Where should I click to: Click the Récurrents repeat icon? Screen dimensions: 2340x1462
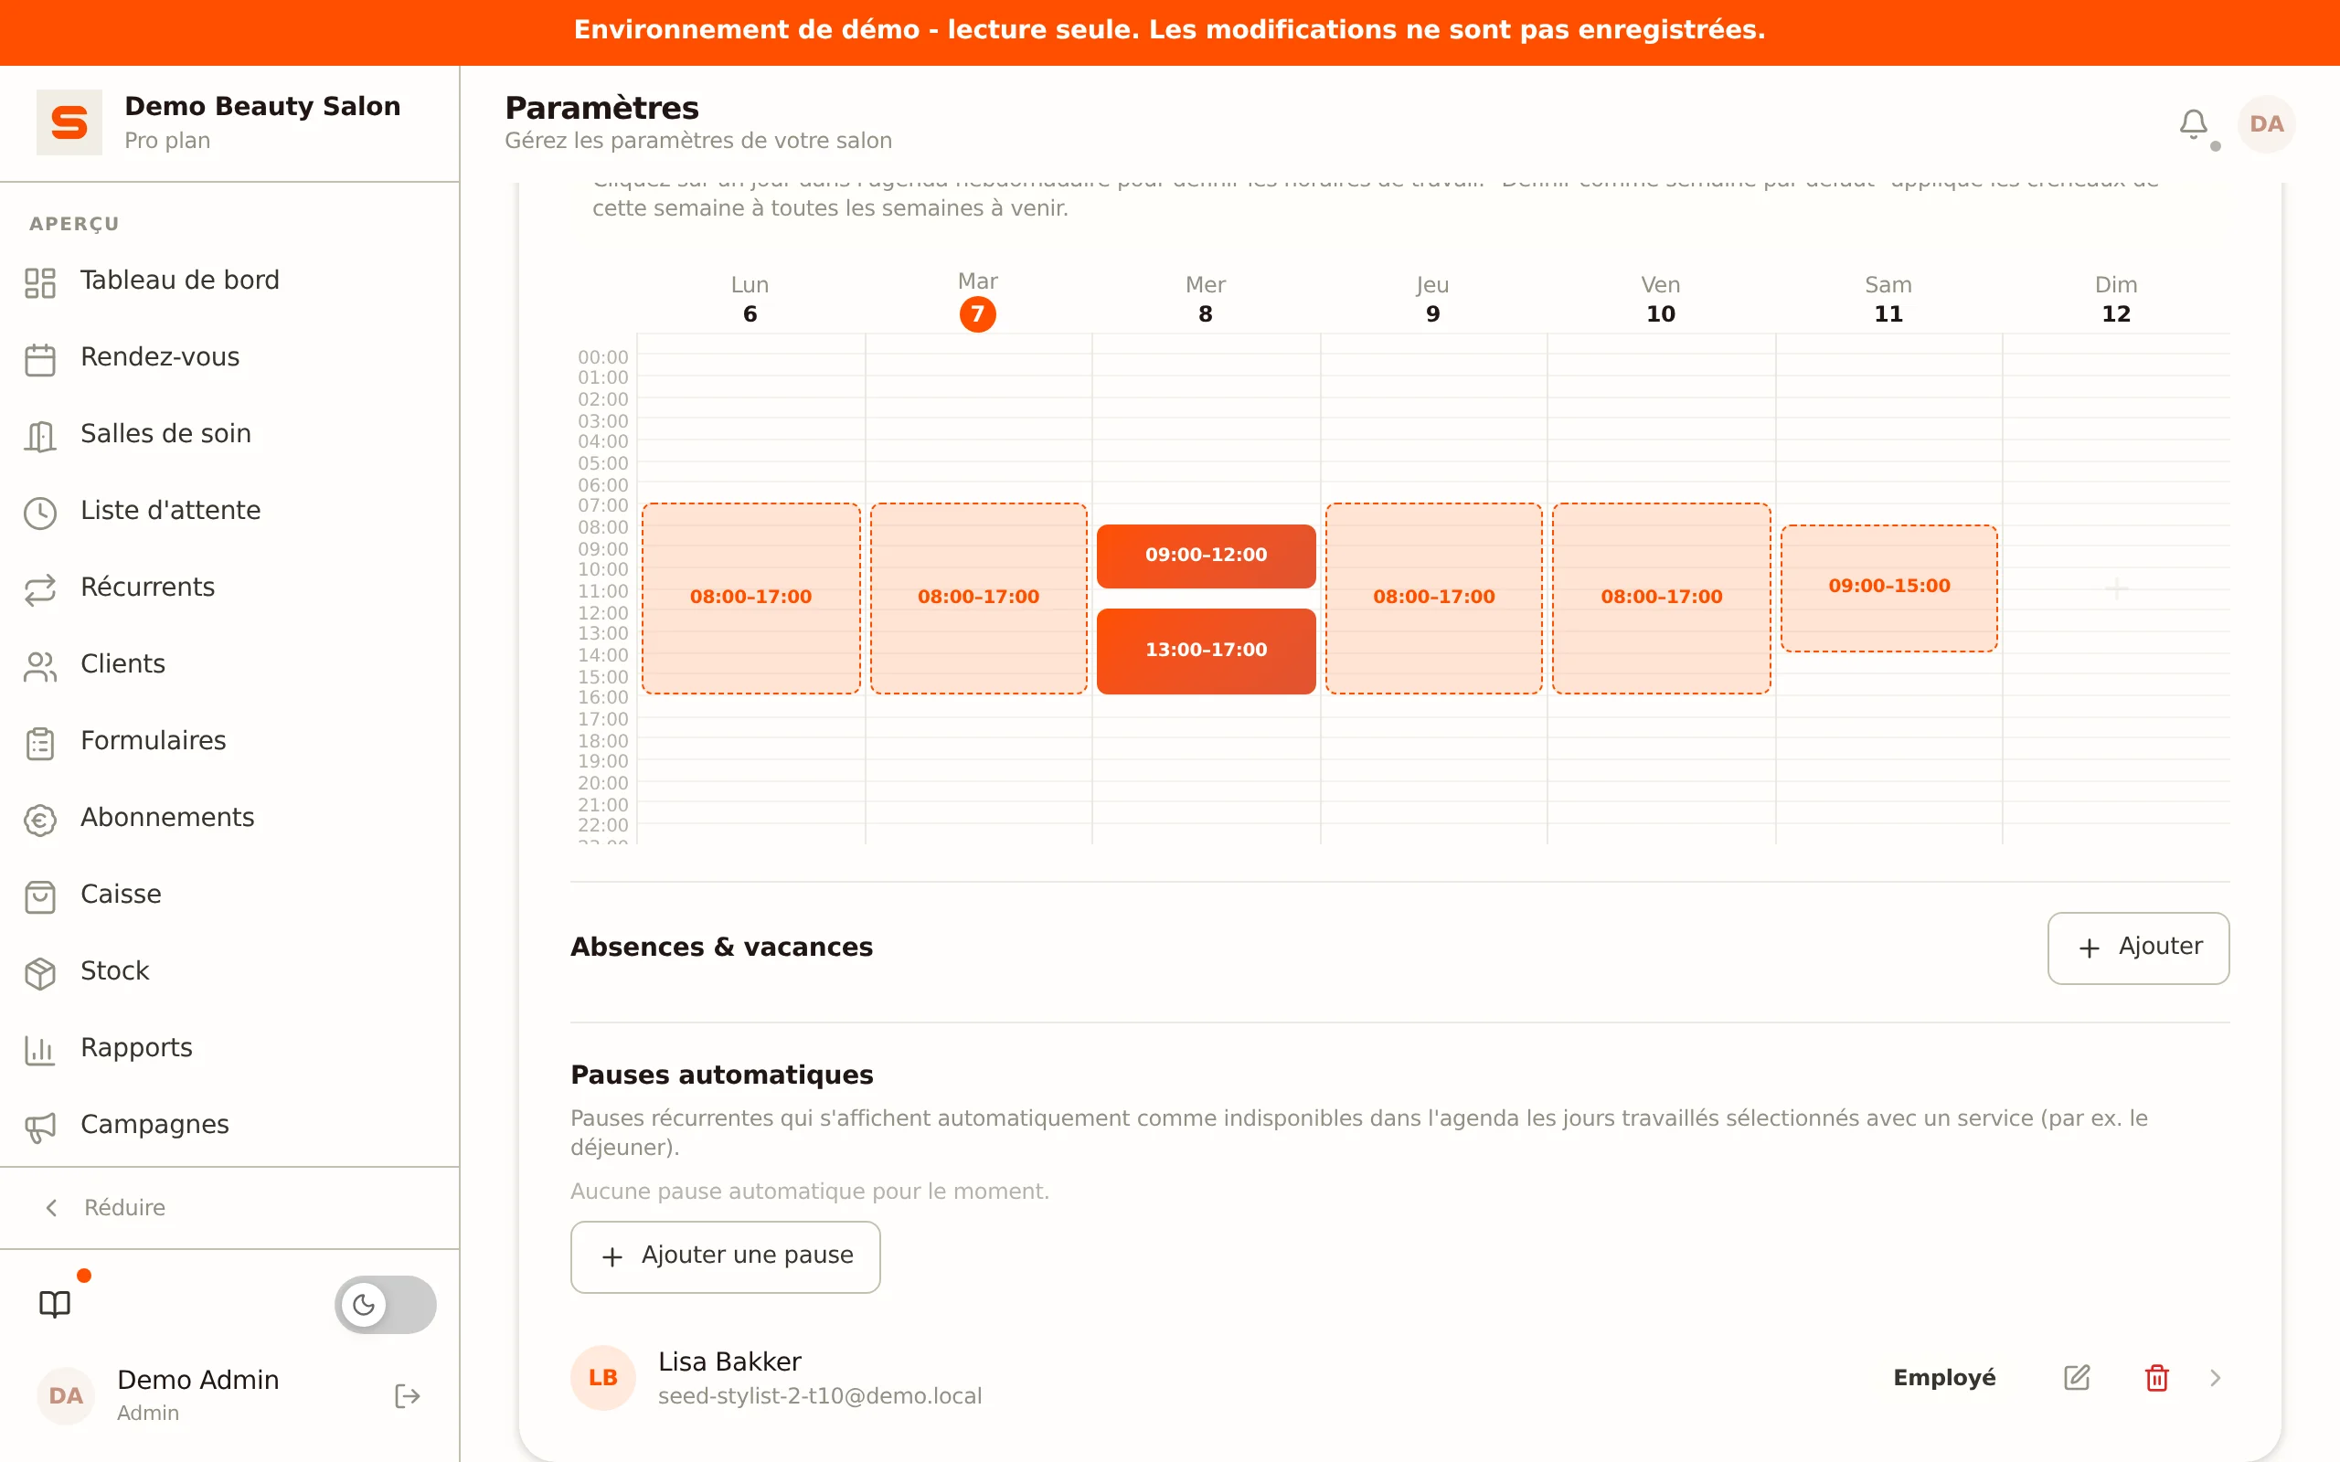click(x=39, y=590)
